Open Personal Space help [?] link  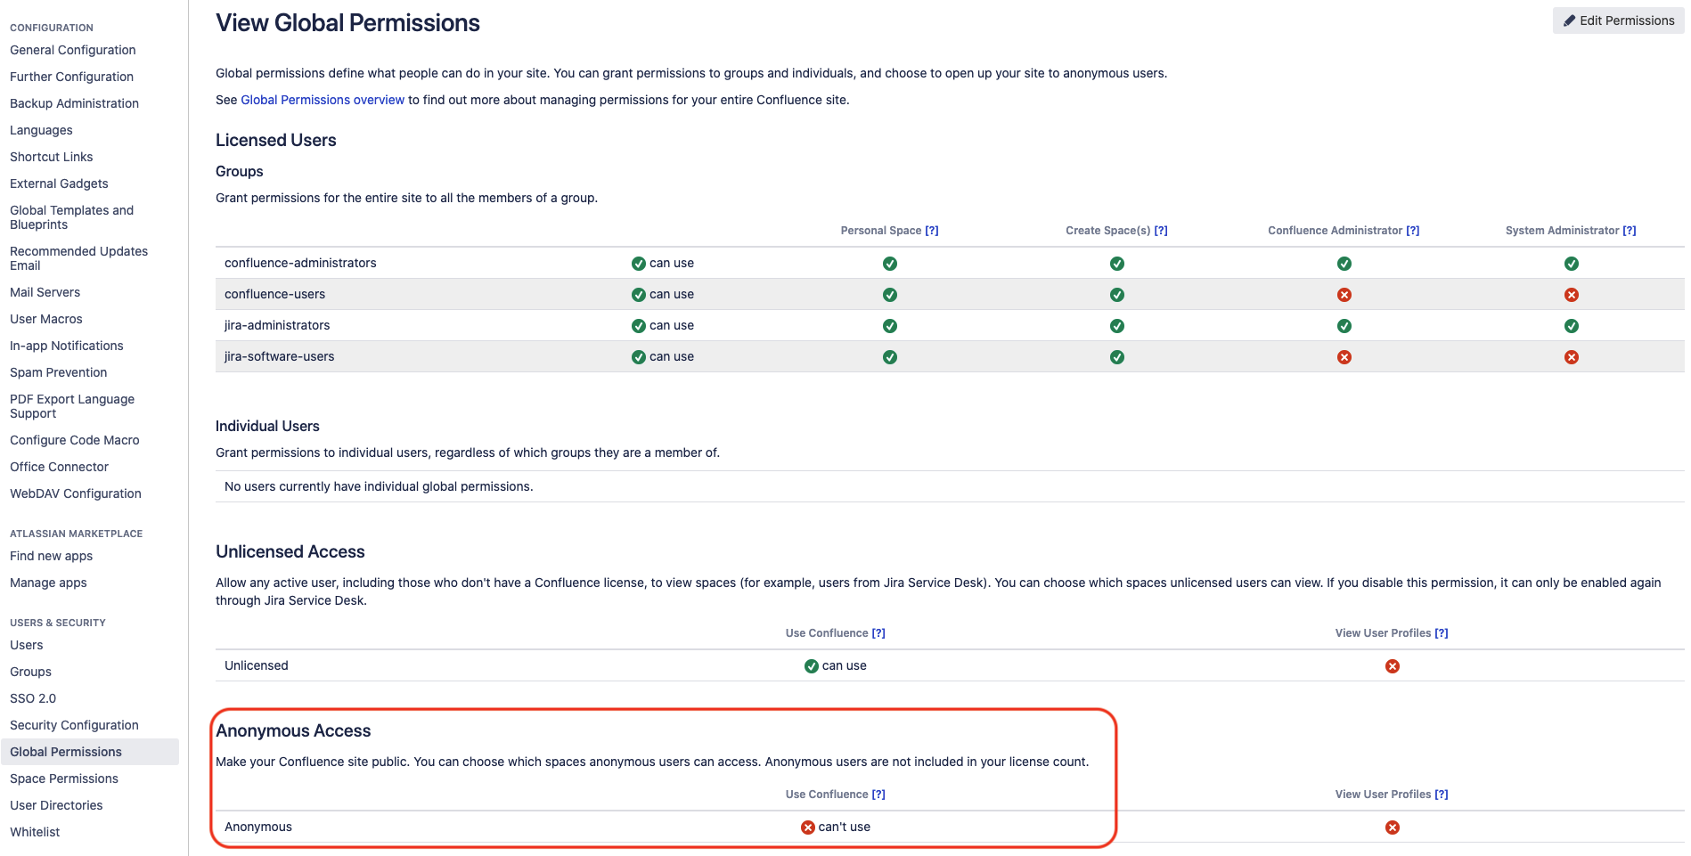pos(932,231)
